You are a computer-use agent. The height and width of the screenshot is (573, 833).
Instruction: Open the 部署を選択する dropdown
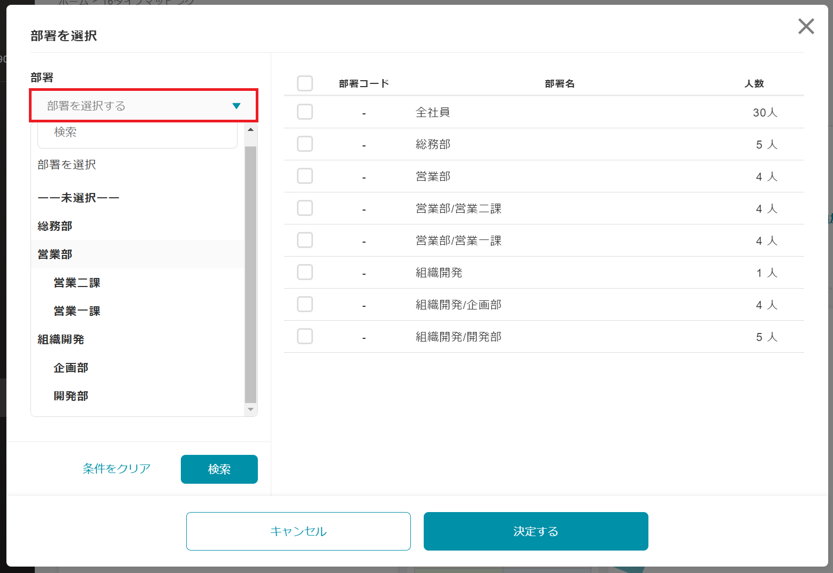point(134,106)
